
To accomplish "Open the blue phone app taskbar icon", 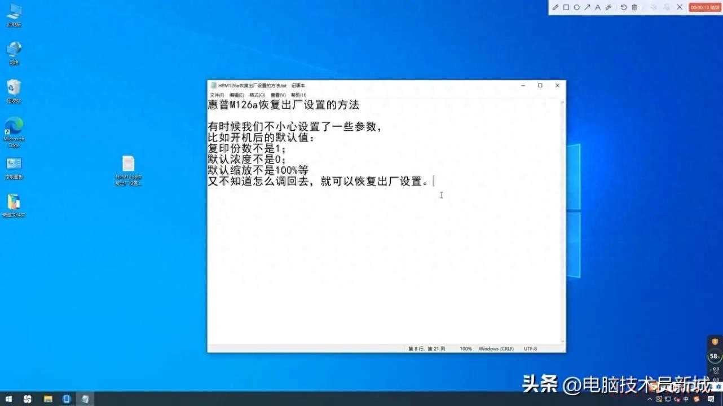I will click(67, 399).
